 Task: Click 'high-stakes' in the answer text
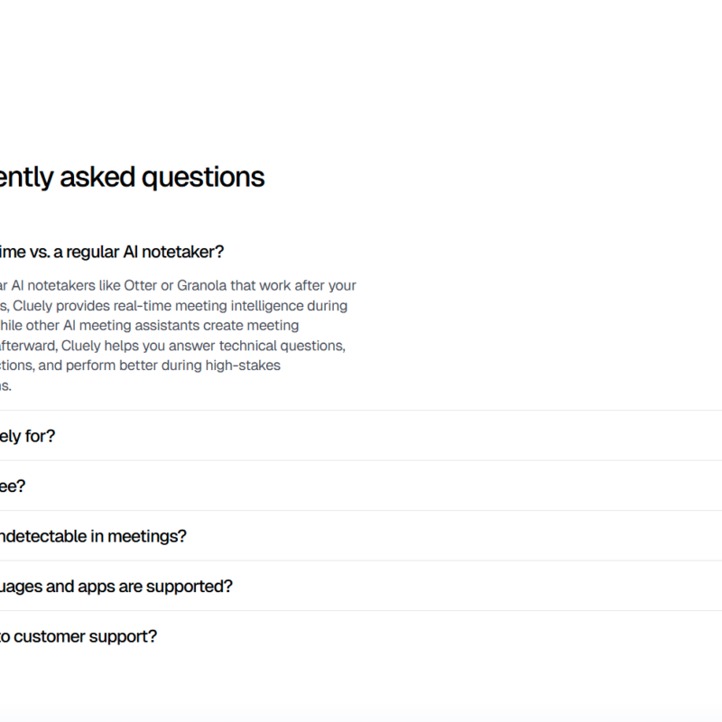(245, 365)
